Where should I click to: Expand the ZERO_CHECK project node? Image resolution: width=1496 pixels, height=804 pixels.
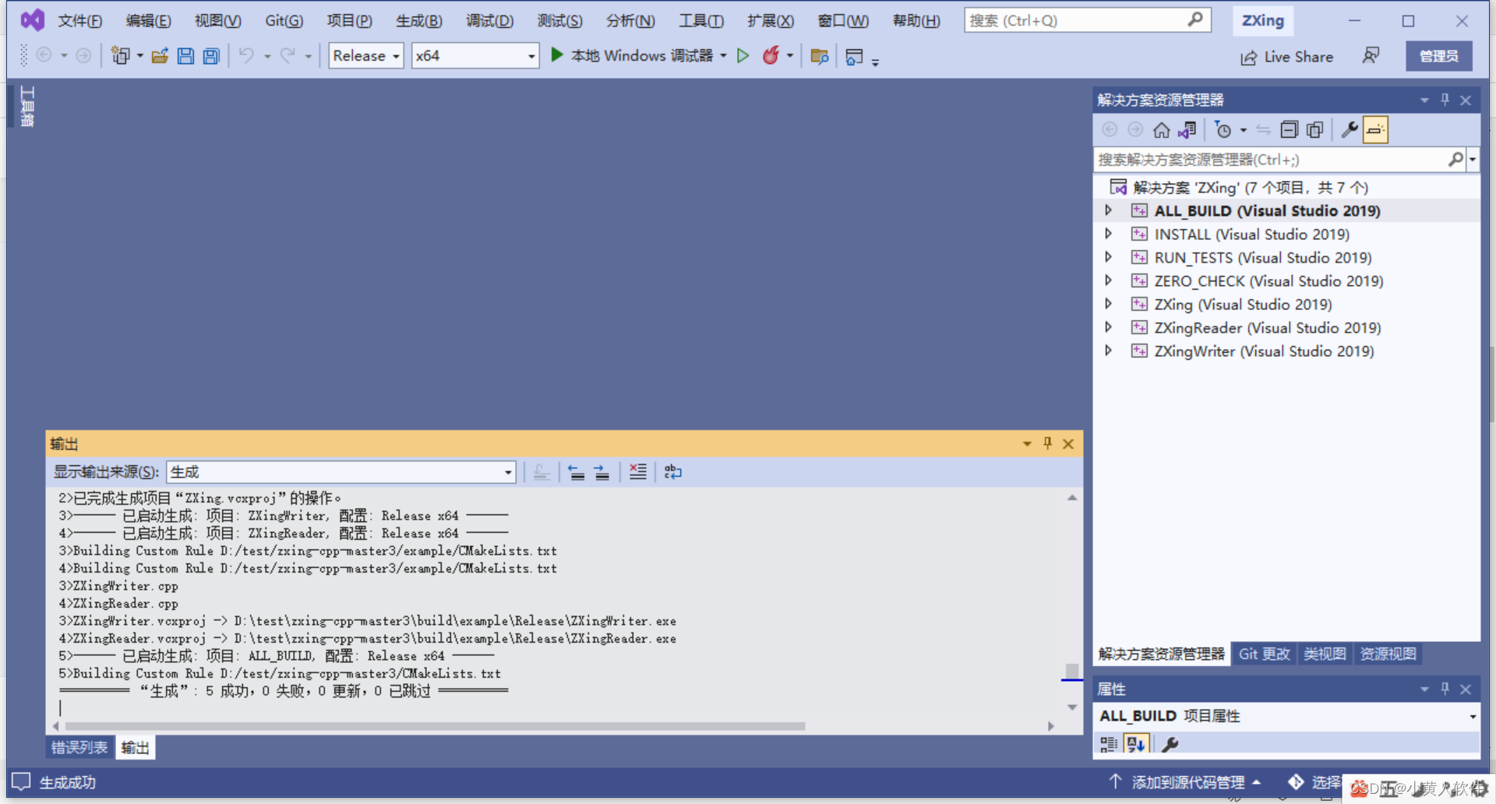point(1109,280)
